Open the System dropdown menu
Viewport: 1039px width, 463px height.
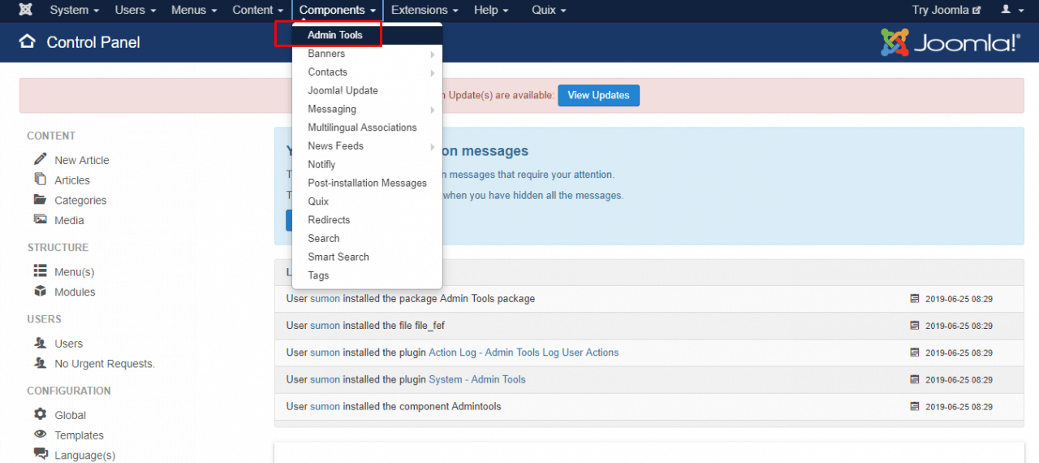(x=74, y=10)
